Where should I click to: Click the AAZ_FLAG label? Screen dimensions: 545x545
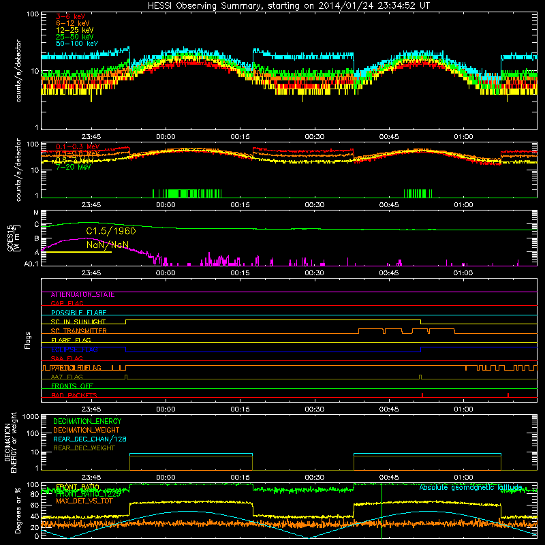click(x=67, y=377)
